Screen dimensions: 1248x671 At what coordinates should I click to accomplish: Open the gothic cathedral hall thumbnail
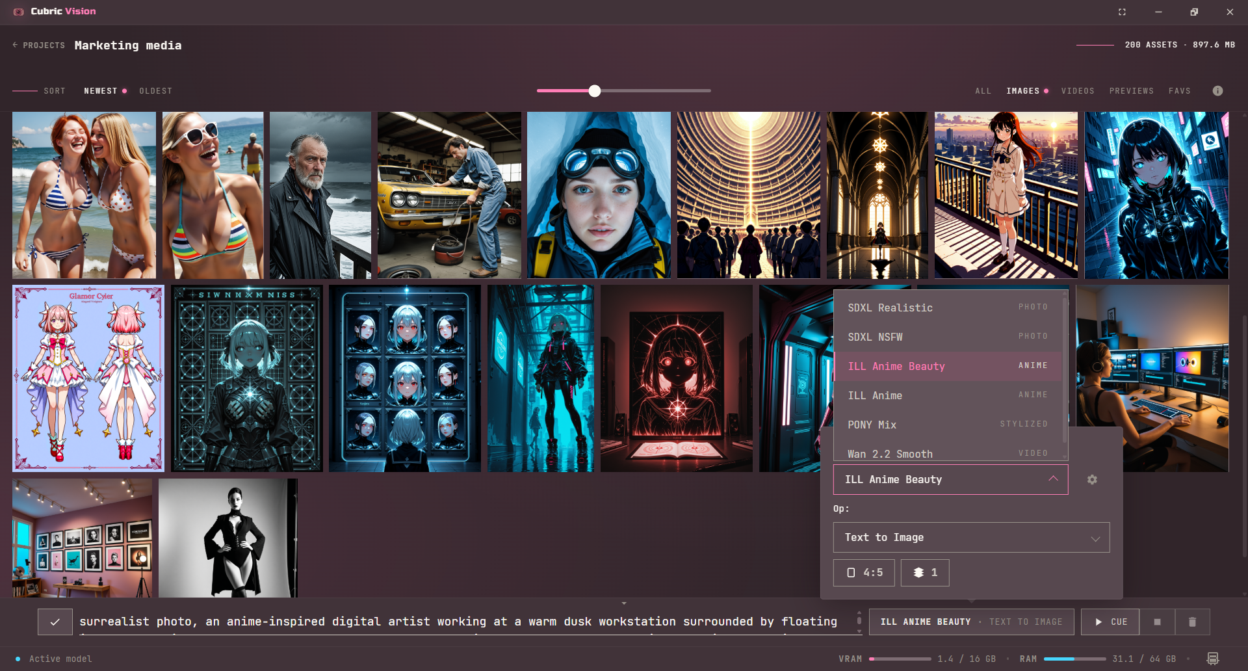(x=877, y=195)
